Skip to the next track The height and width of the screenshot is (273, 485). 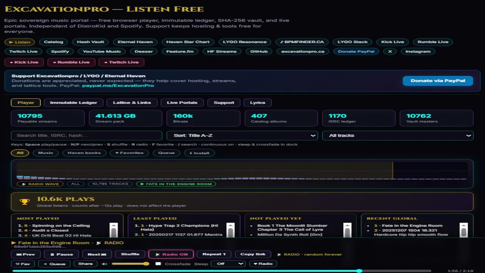click(x=97, y=254)
